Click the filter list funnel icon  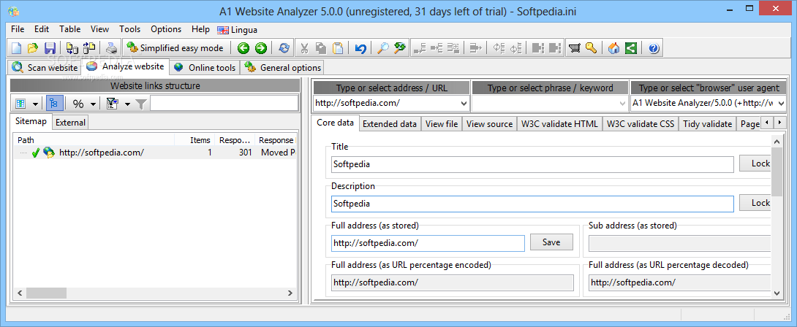tap(113, 104)
